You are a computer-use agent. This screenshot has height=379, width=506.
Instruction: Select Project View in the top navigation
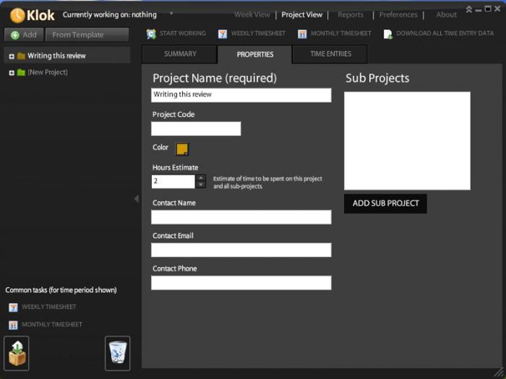click(x=302, y=14)
